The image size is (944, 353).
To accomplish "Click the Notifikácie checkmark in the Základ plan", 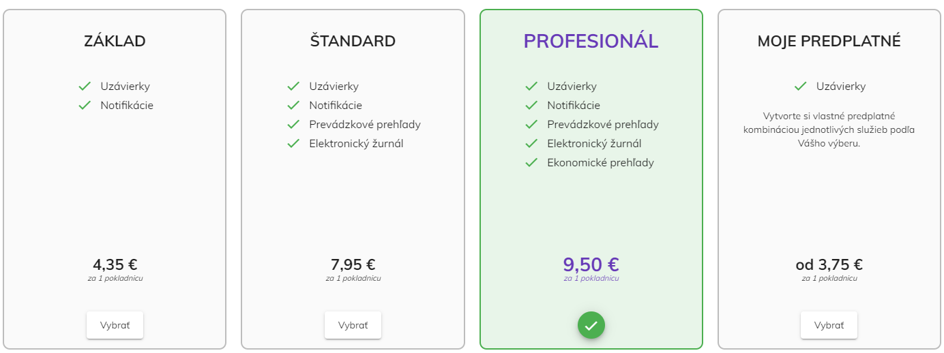I will [85, 106].
